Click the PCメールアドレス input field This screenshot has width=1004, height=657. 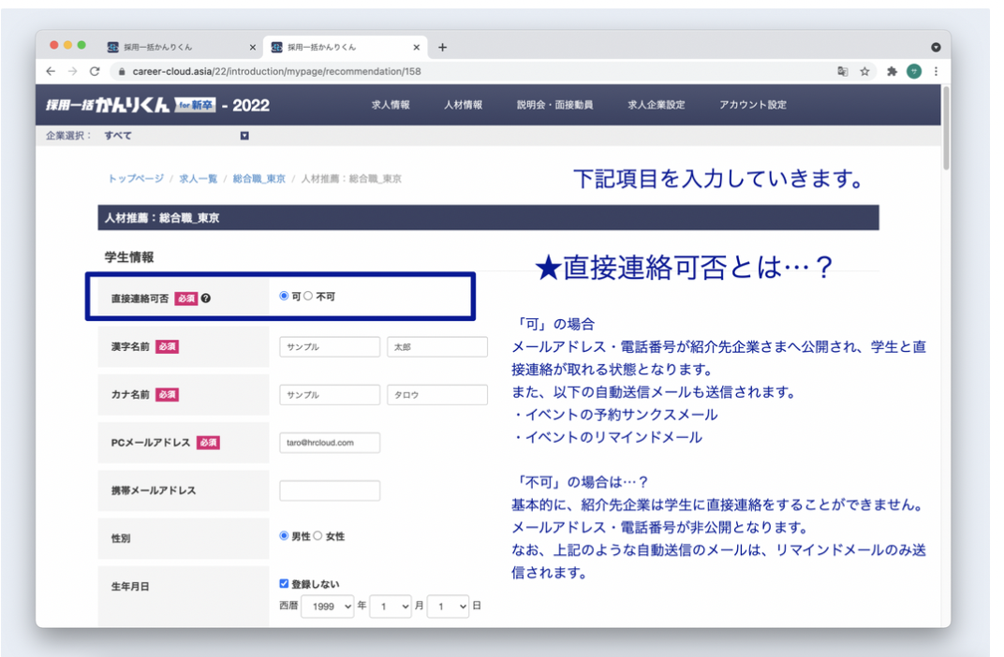[330, 442]
